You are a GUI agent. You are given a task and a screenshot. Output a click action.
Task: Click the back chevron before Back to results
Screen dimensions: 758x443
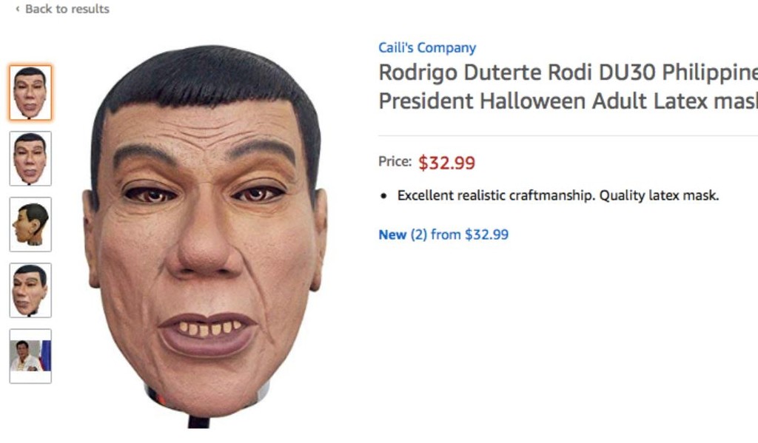[17, 9]
